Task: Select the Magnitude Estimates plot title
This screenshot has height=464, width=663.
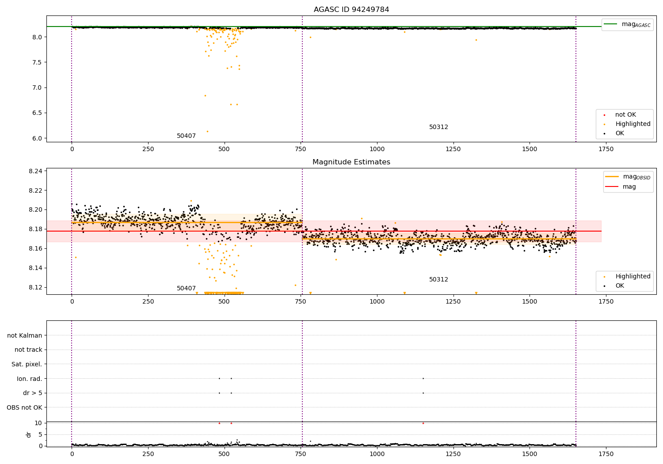Action: (x=351, y=162)
